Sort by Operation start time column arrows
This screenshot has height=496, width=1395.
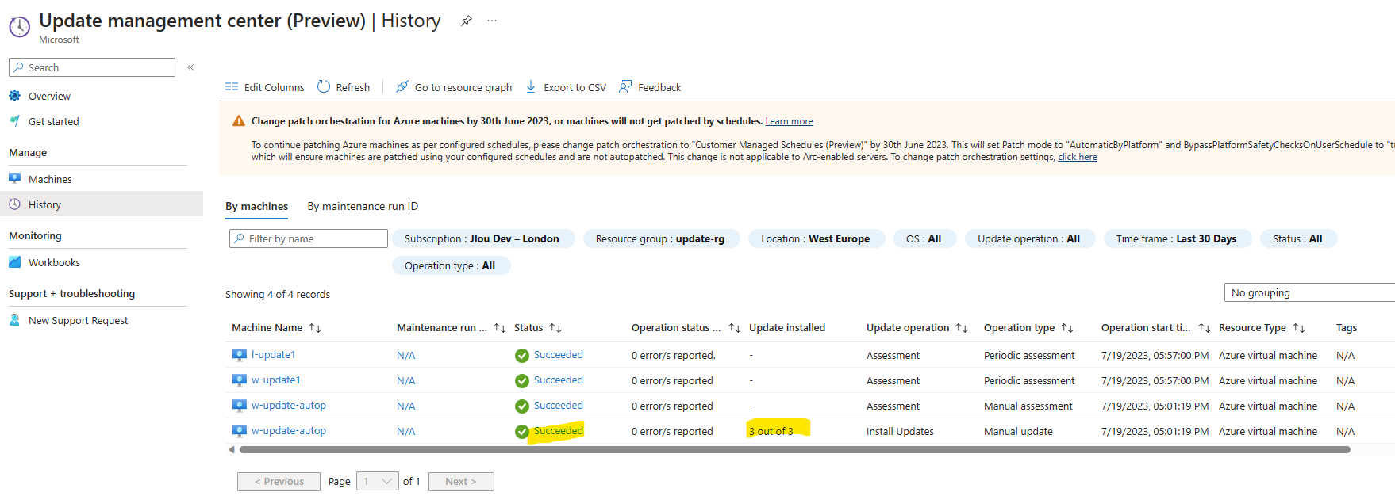1205,327
